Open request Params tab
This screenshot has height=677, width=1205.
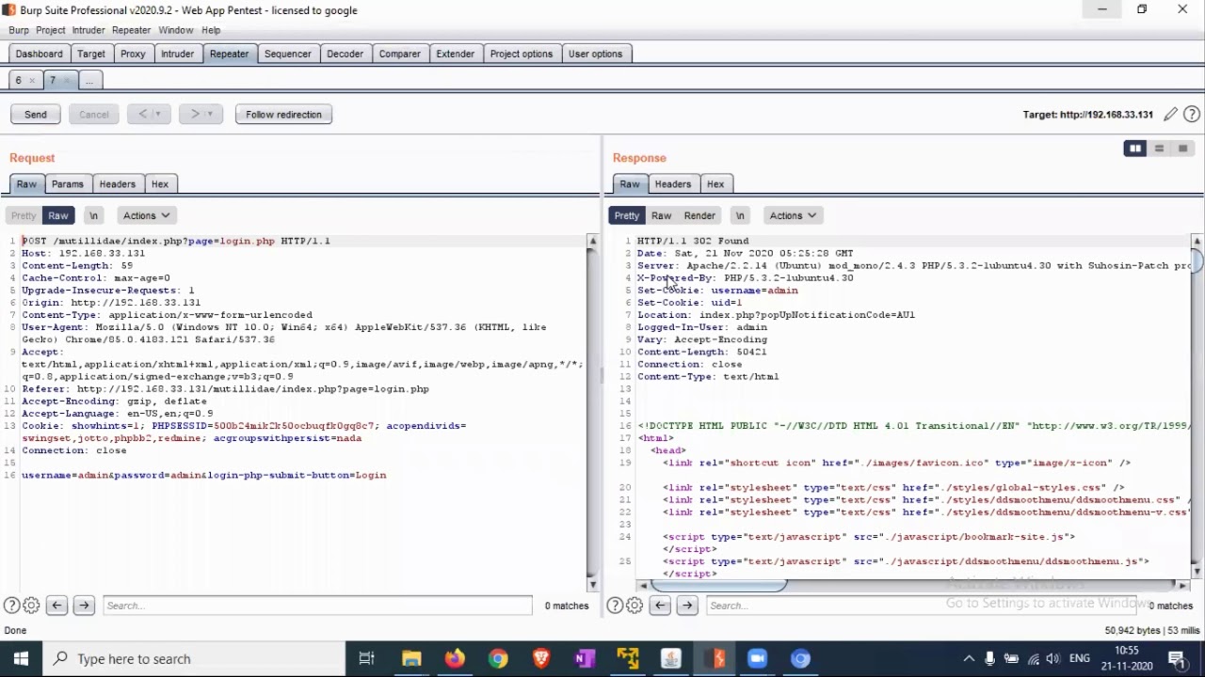coord(68,184)
